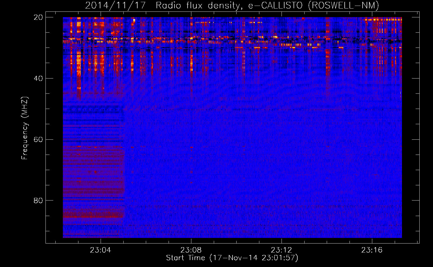The width and height of the screenshot is (433, 267).
Task: Click the 23:12 time tick label
Action: click(282, 250)
